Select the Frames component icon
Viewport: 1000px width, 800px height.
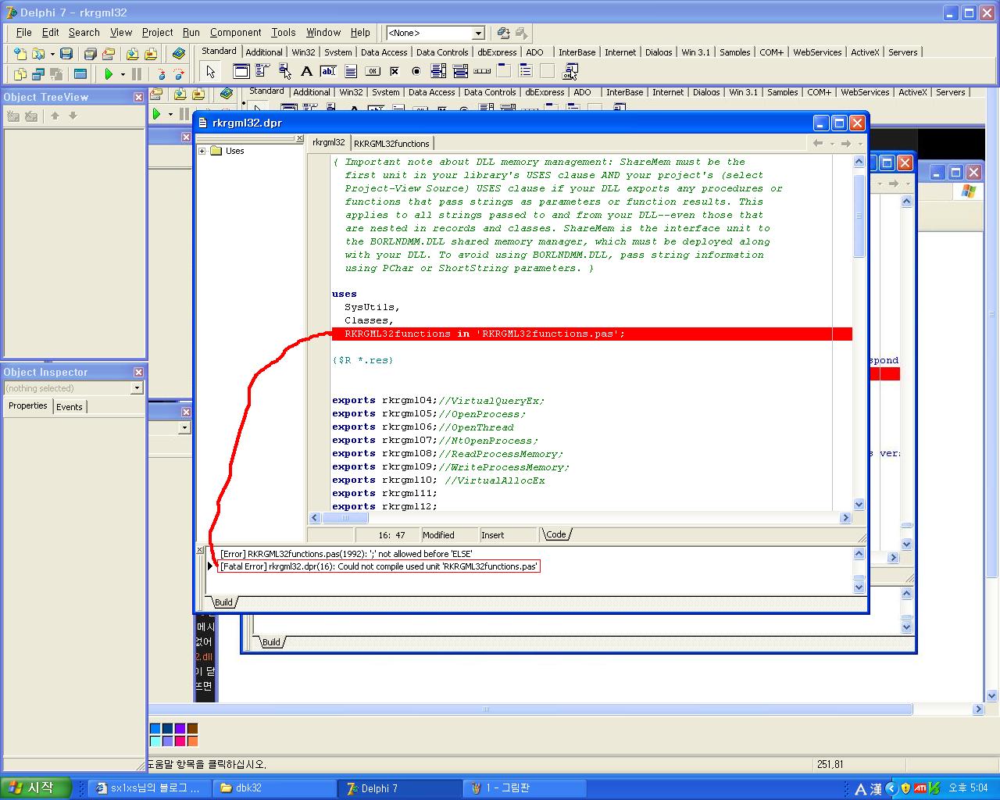tap(241, 71)
